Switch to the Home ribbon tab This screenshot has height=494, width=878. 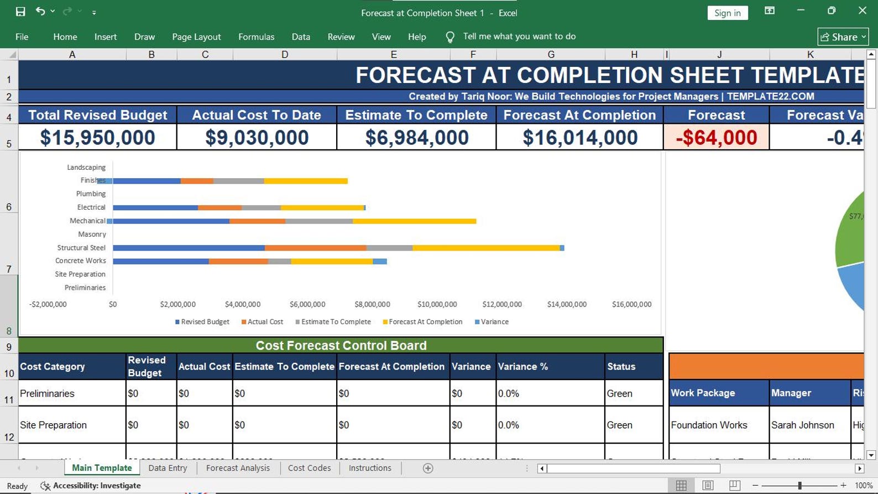point(65,37)
